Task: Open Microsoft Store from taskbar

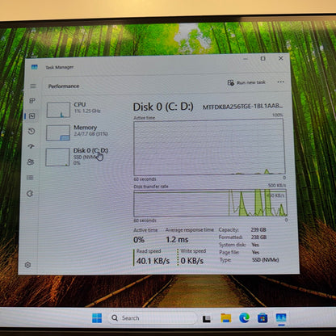Action: tap(262, 318)
